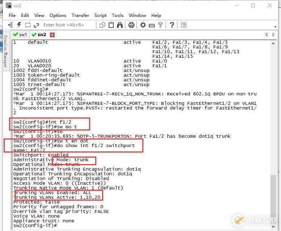The image size is (281, 231).
Task: Click the Reconnect session icon
Action: point(28,25)
